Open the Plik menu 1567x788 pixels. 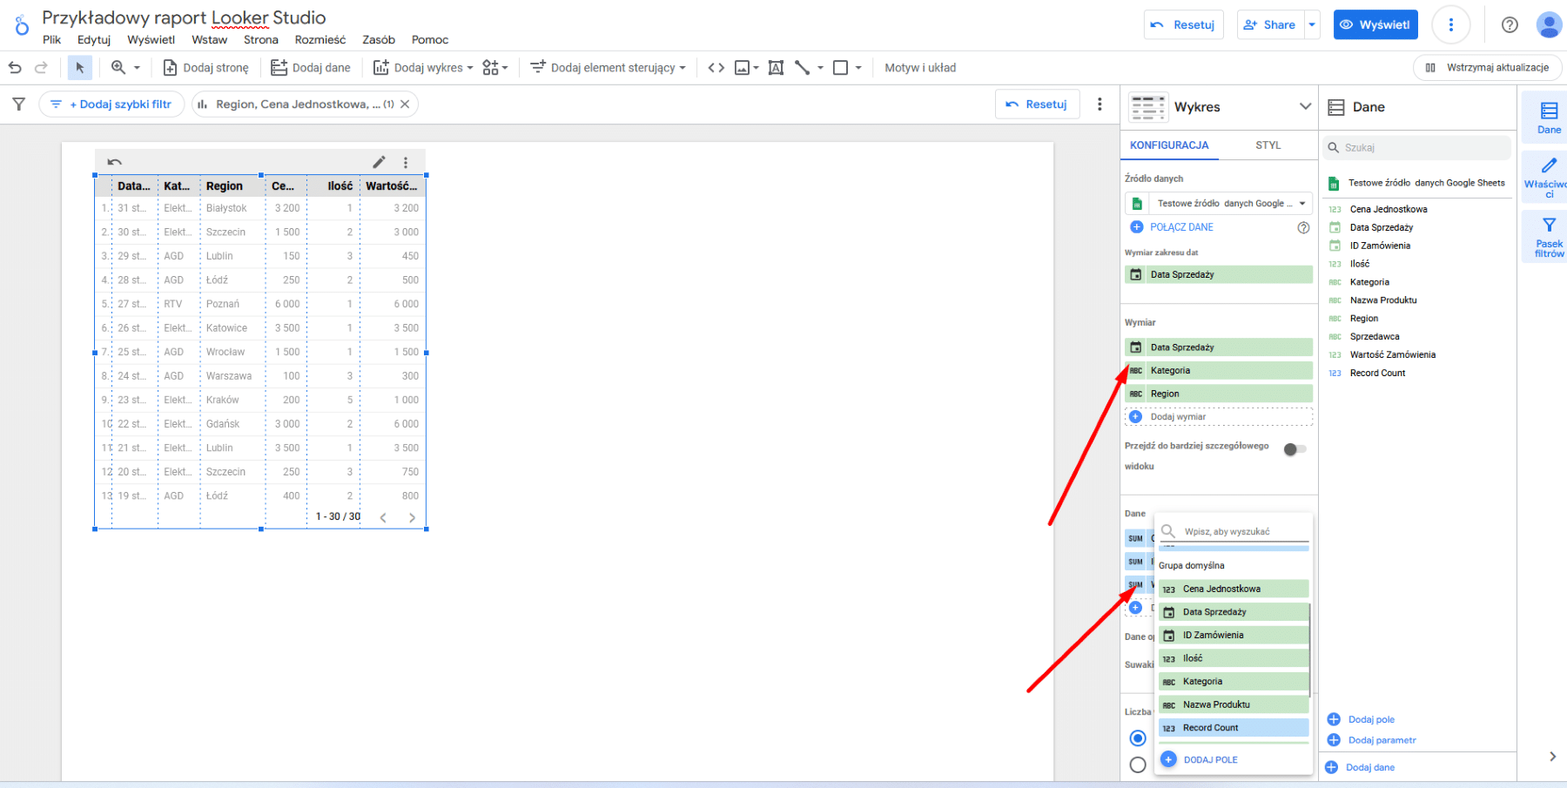[52, 39]
